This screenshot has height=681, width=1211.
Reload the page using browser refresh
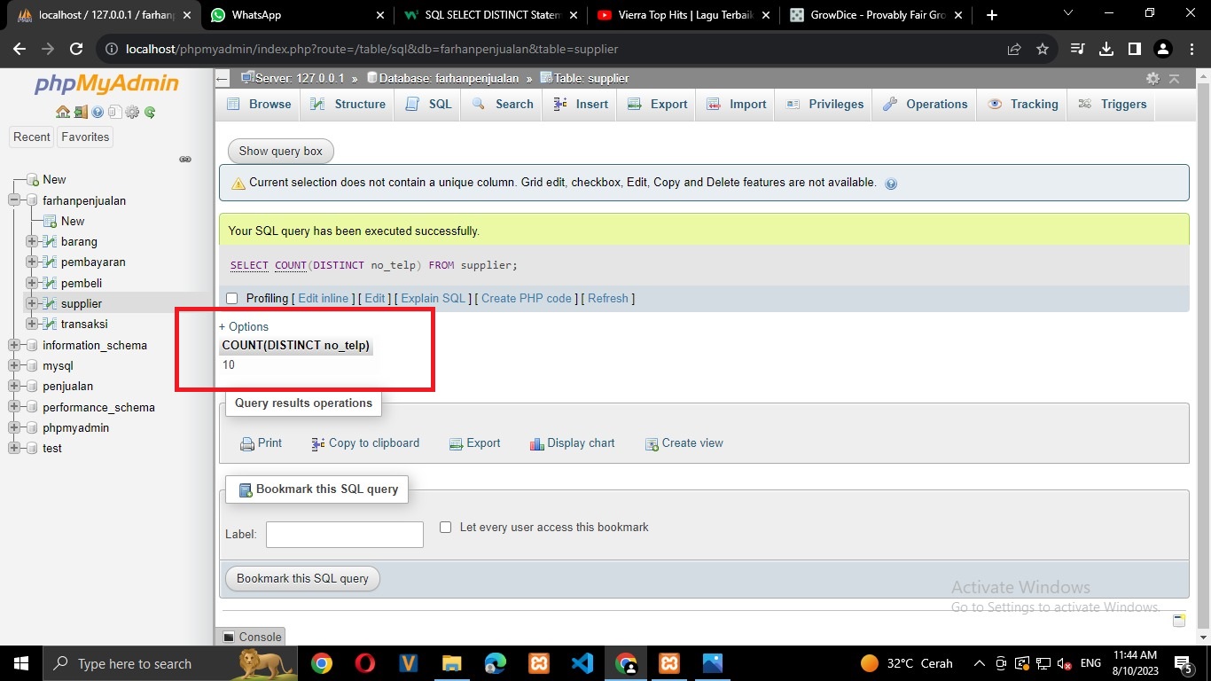point(76,49)
